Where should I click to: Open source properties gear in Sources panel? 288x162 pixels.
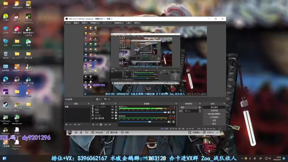[101, 125]
